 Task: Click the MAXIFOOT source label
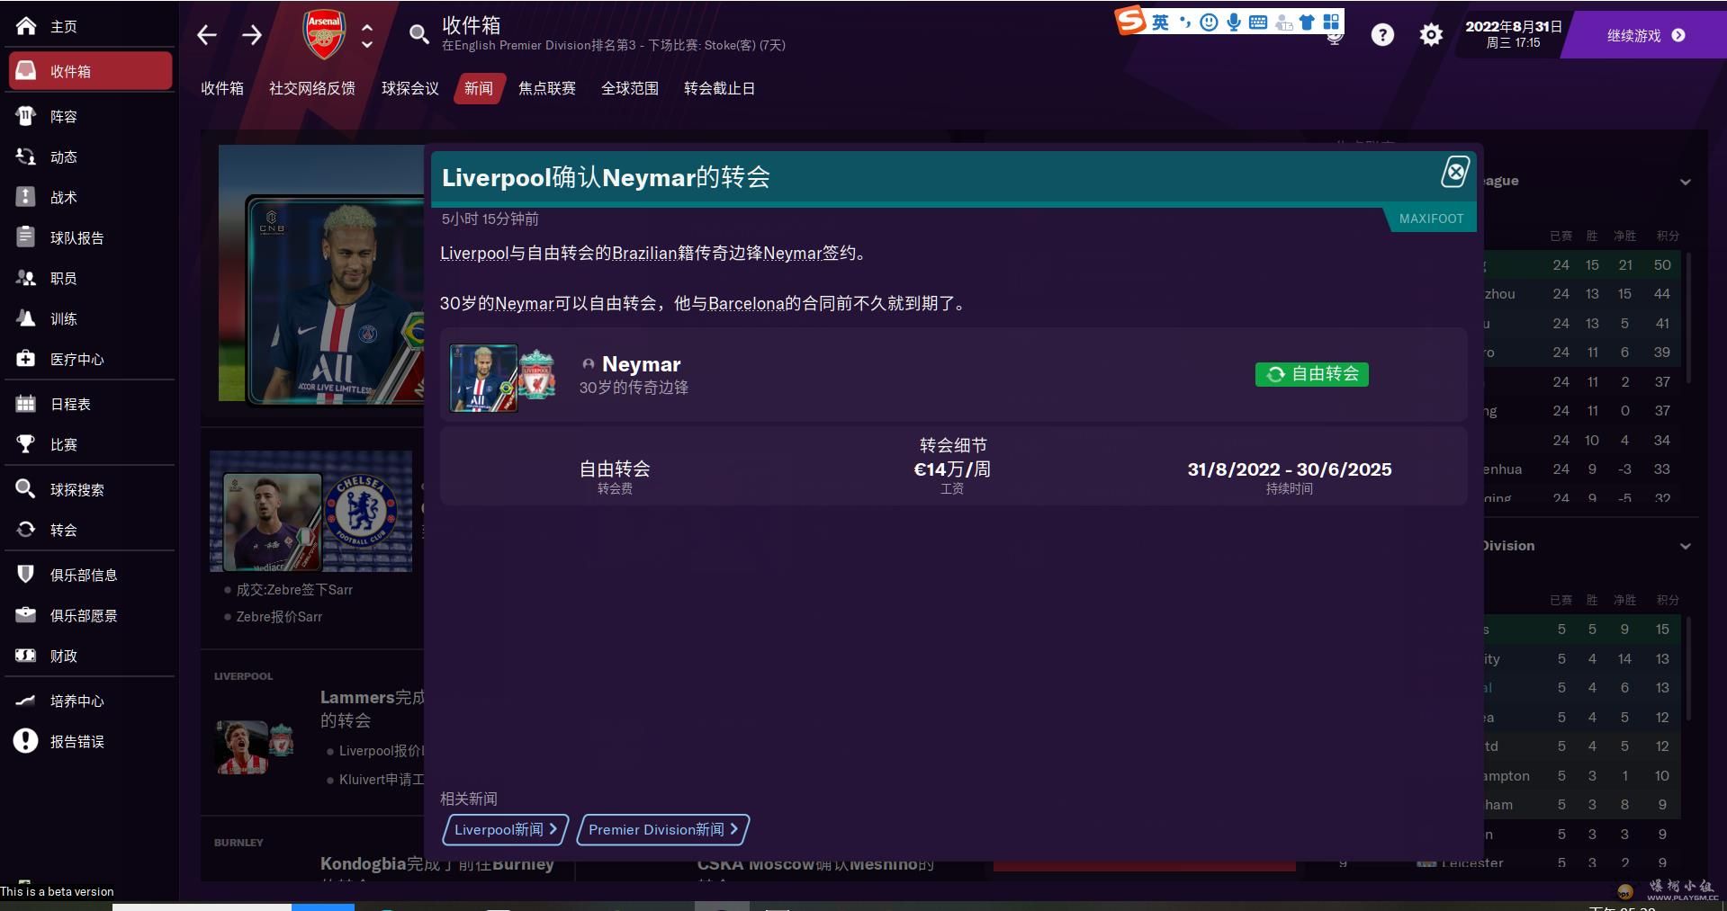[x=1431, y=219]
